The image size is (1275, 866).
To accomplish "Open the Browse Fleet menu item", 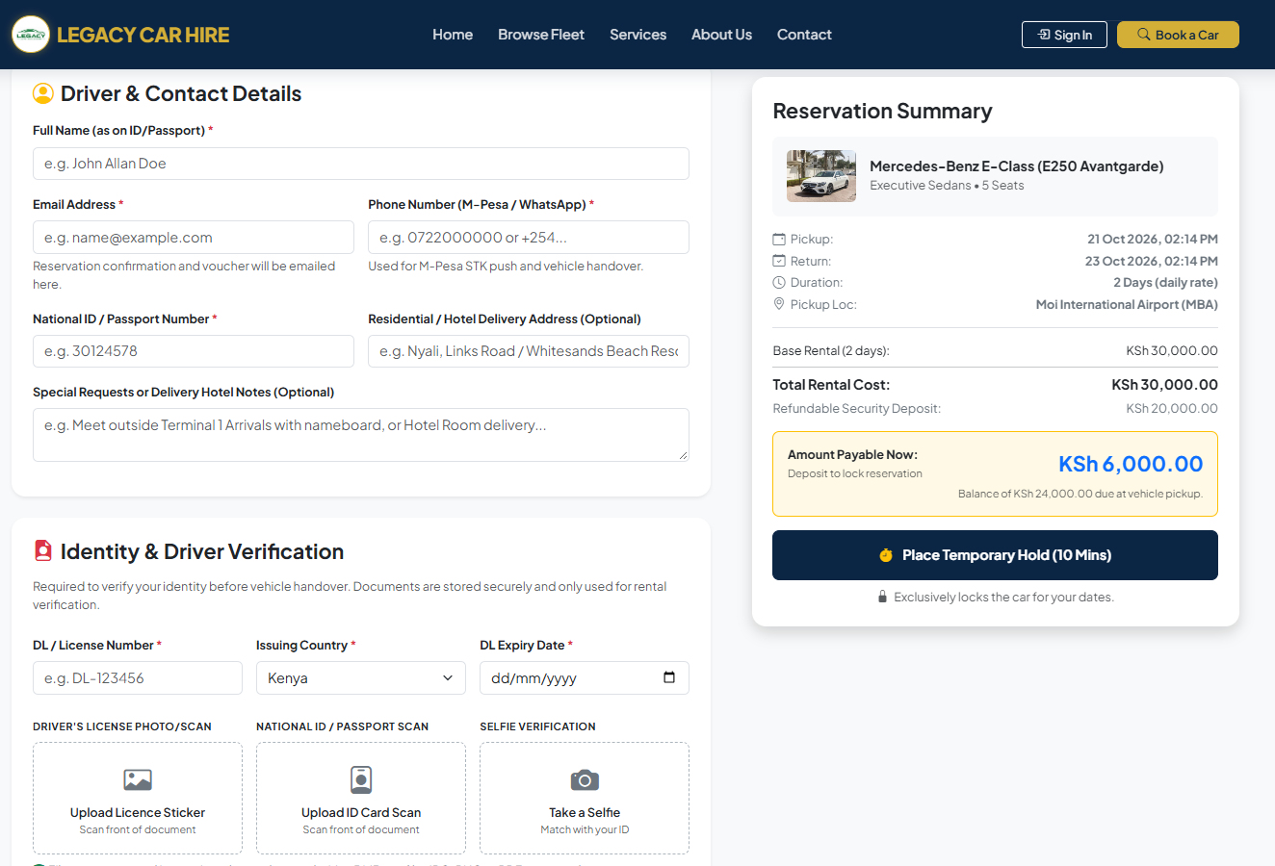I will (x=541, y=35).
